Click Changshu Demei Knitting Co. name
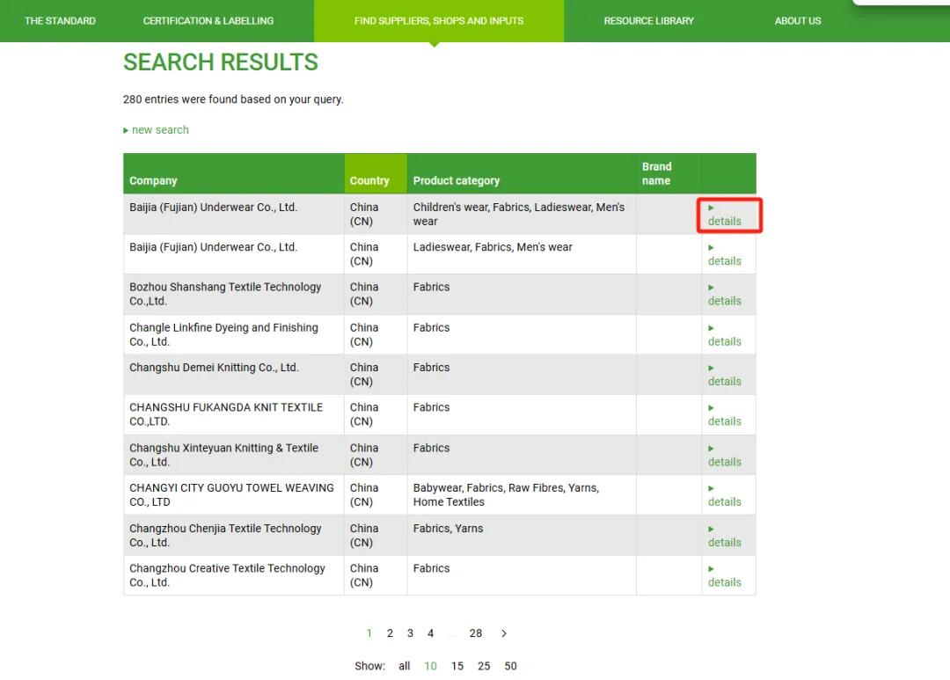950x680 pixels. point(214,368)
